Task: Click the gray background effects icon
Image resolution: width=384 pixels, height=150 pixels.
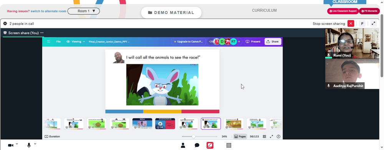Action: [x=229, y=145]
